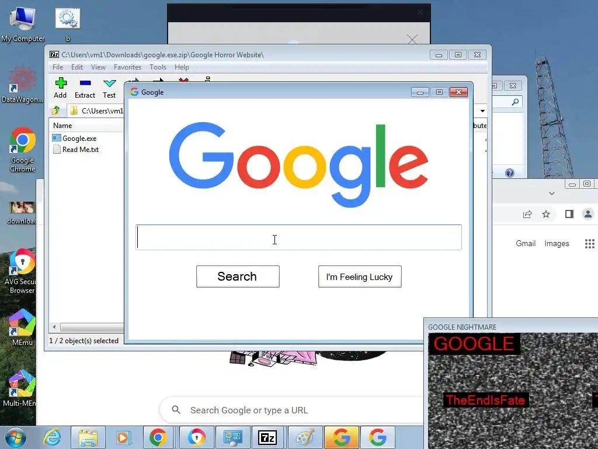Open Windows Media Player from the taskbar

point(124,437)
